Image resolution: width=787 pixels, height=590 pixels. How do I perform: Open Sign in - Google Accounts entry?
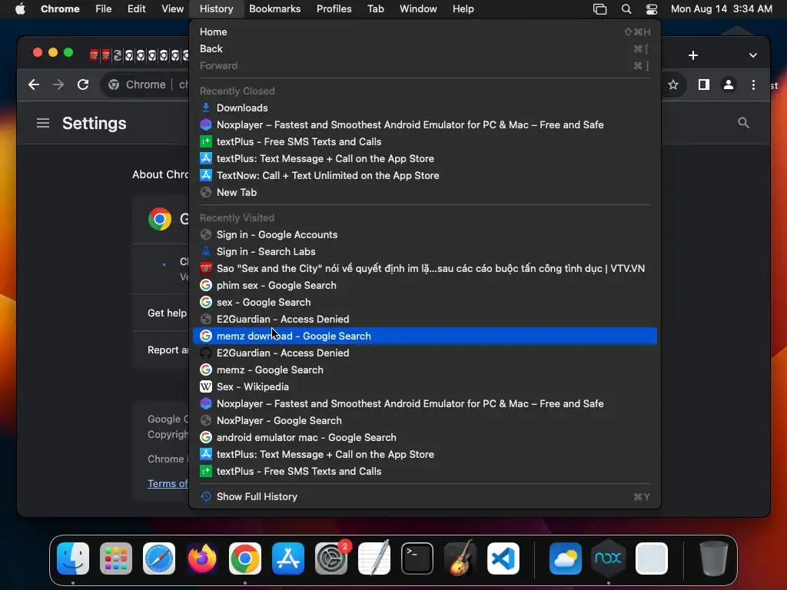(x=424, y=235)
